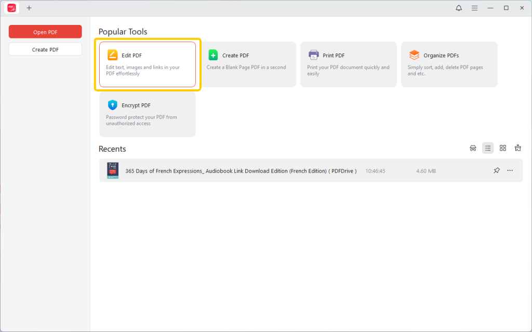Image resolution: width=532 pixels, height=332 pixels.
Task: Click the Organize PDFs stacked layers icon
Action: (x=414, y=55)
